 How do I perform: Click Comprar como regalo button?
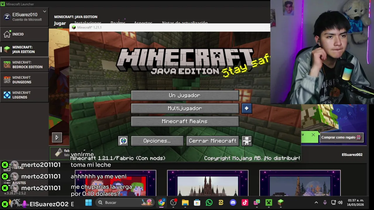click(341, 137)
